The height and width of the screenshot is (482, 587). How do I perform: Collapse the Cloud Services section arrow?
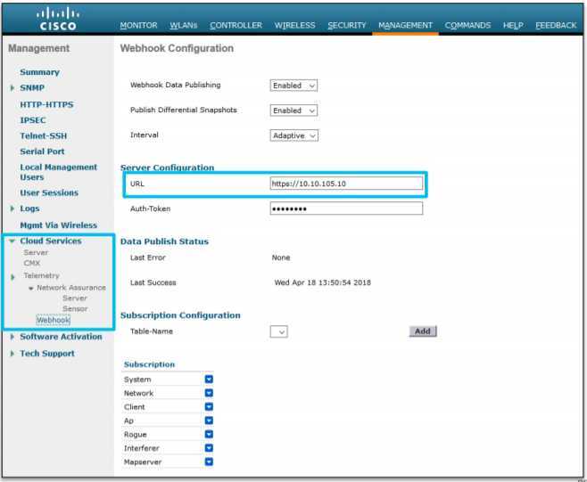point(12,241)
